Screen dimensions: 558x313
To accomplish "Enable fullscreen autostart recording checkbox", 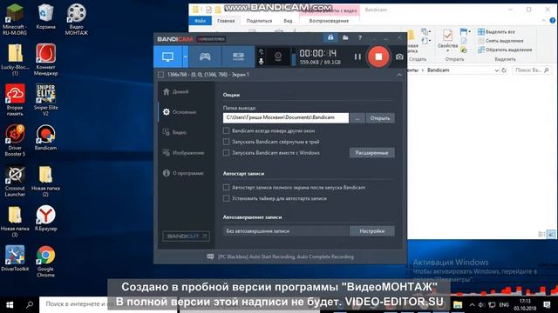I will click(226, 188).
